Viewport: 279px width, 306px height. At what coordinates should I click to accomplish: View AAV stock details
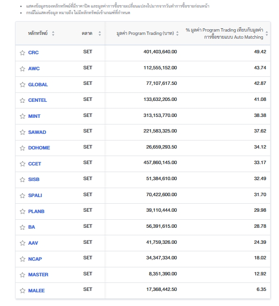pyautogui.click(x=33, y=243)
